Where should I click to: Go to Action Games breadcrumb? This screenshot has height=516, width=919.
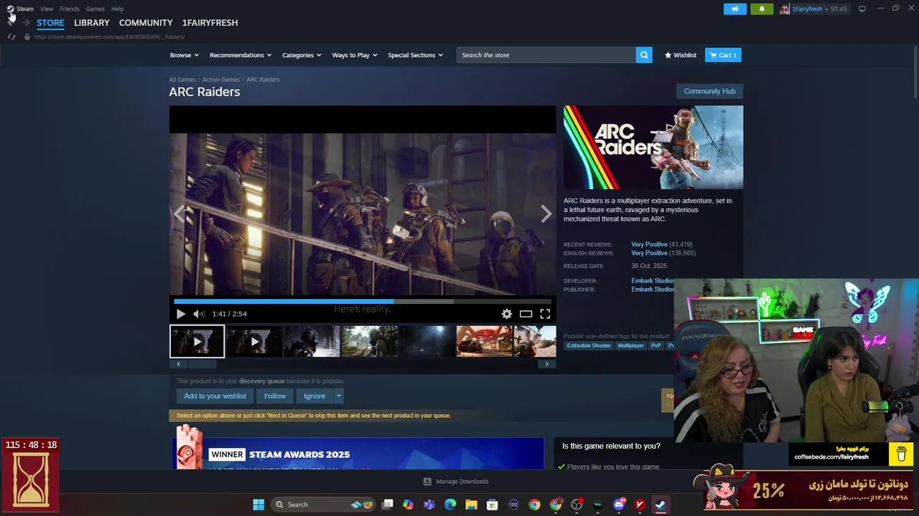pos(221,80)
